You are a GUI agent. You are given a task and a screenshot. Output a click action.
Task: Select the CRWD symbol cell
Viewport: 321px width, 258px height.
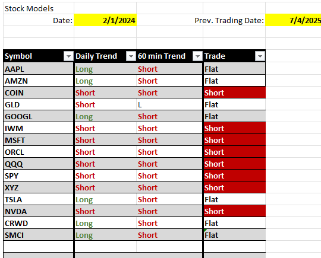point(38,223)
